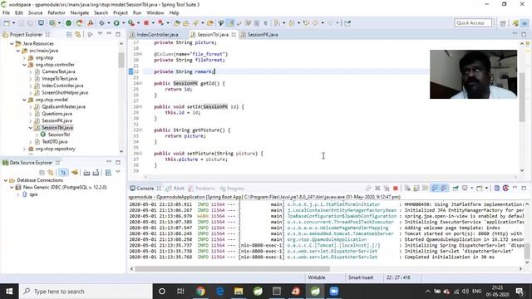
Task: Click the Terminate red square in Console toolbar
Action: (396, 189)
